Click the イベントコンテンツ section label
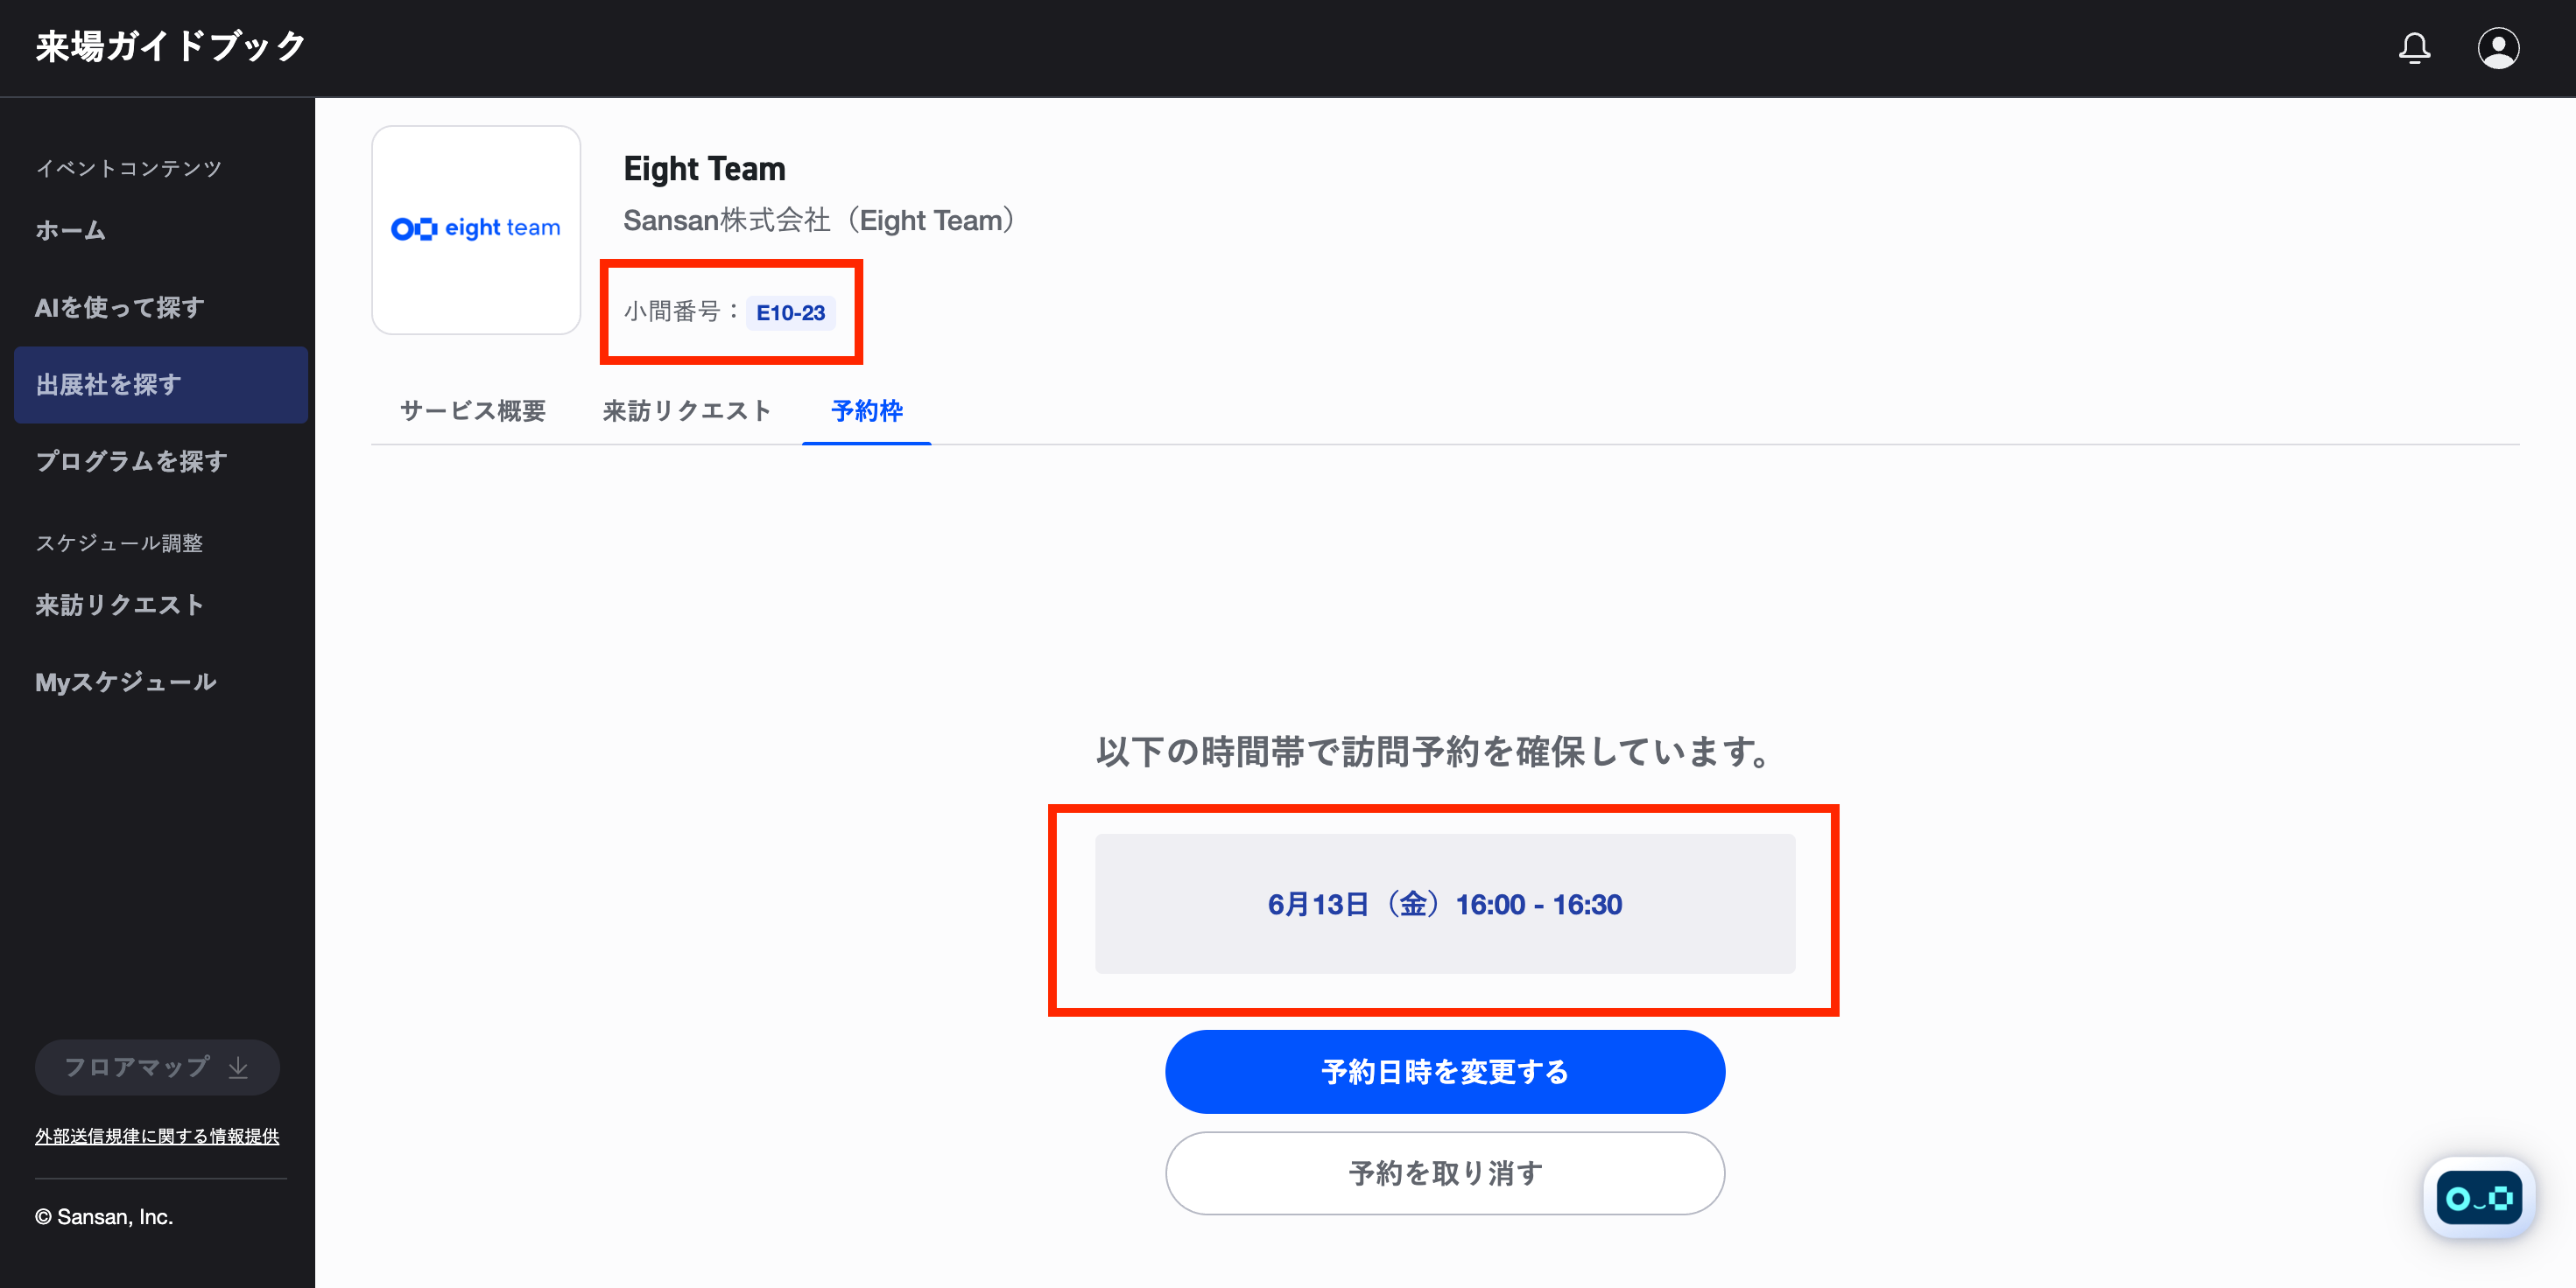The image size is (2576, 1288). click(129, 169)
